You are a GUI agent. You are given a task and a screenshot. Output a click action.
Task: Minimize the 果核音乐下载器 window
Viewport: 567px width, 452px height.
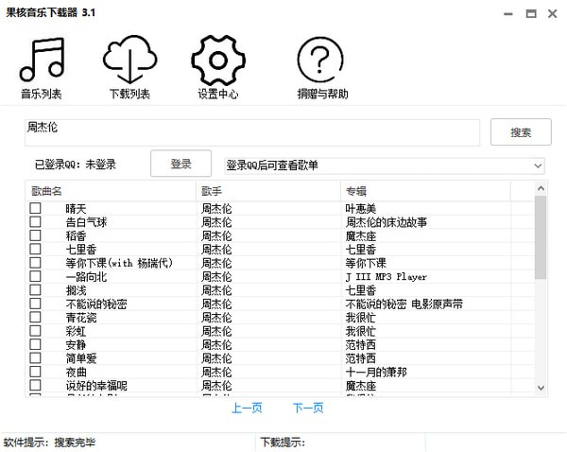coord(508,14)
